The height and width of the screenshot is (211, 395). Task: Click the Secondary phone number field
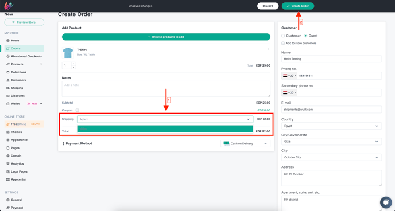coord(339,93)
